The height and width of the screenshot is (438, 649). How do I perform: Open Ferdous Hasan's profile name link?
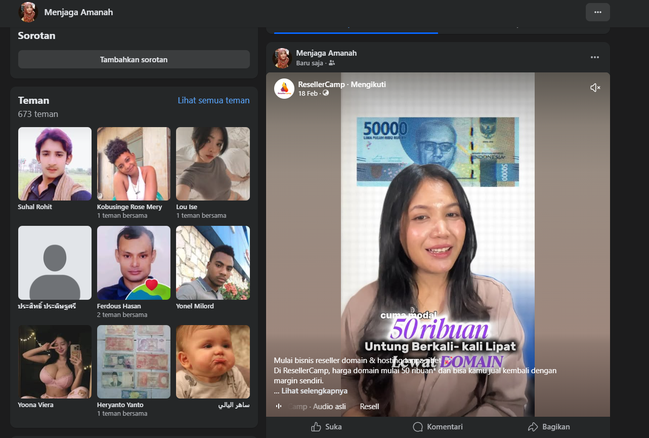click(x=119, y=306)
